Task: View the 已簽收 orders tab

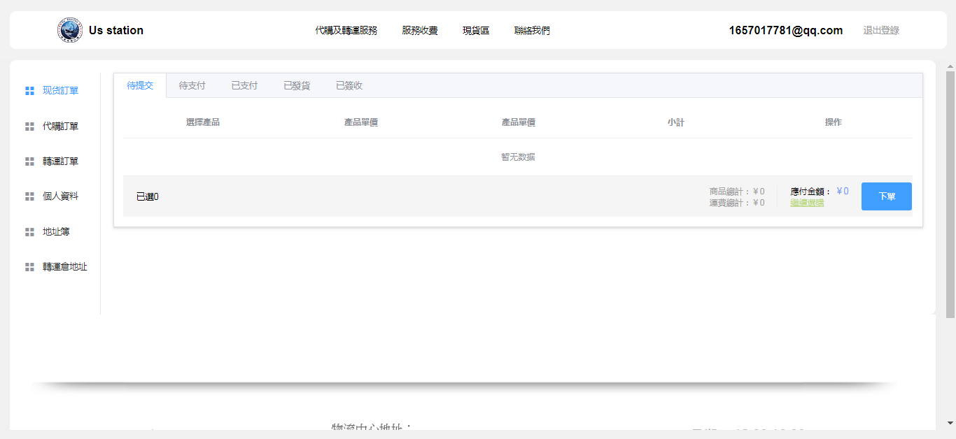Action: [x=349, y=86]
